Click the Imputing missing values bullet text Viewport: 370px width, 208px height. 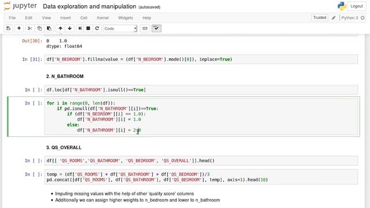click(124, 194)
